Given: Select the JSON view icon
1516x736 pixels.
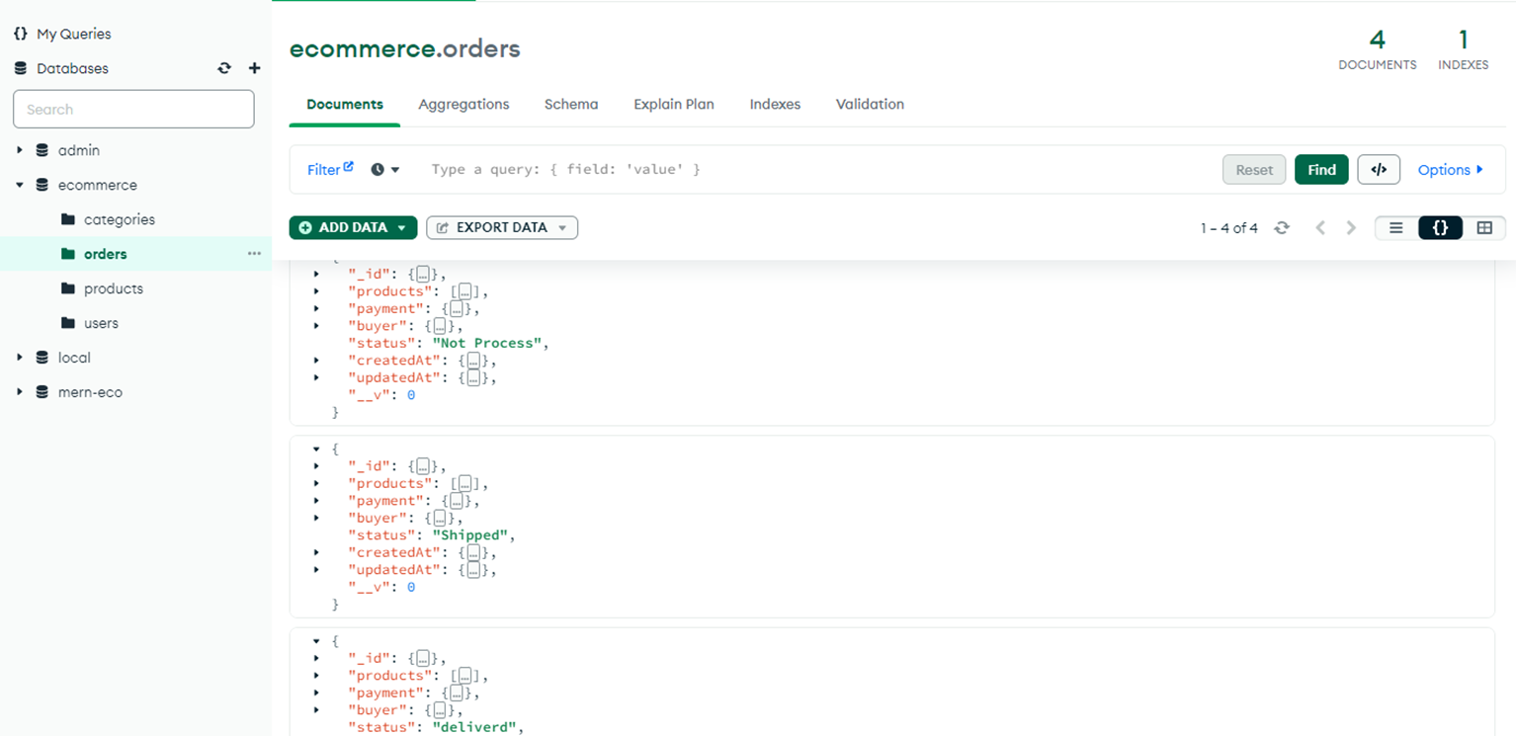Looking at the screenshot, I should pyautogui.click(x=1440, y=227).
